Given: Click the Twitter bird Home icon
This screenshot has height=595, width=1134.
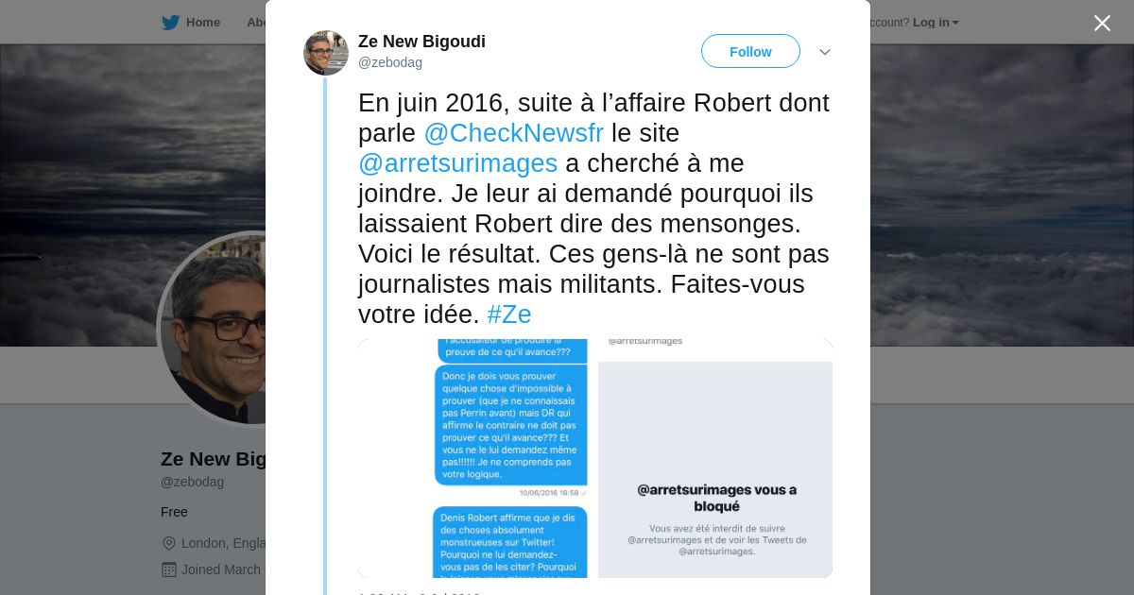Looking at the screenshot, I should [x=170, y=23].
